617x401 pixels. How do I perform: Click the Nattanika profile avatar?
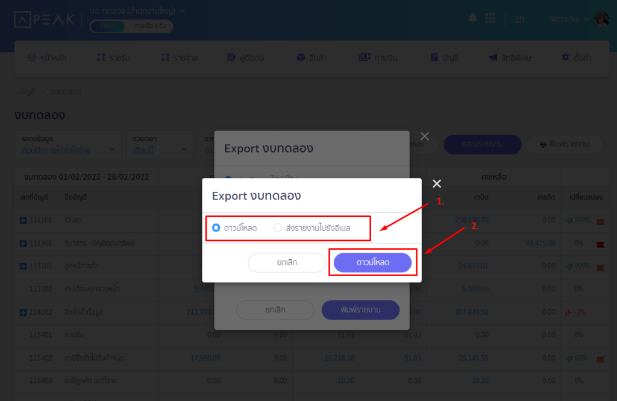[601, 19]
